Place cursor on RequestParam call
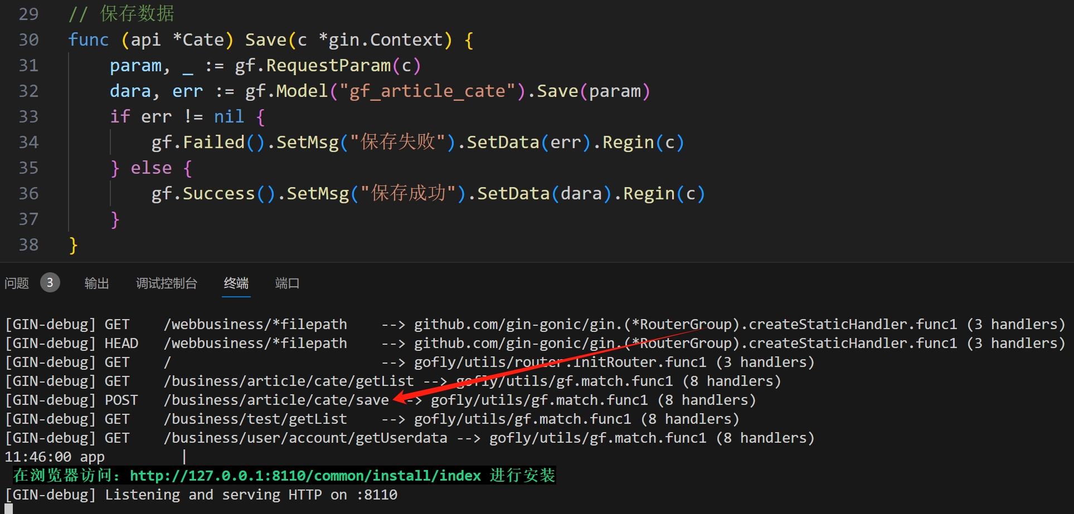 click(328, 66)
